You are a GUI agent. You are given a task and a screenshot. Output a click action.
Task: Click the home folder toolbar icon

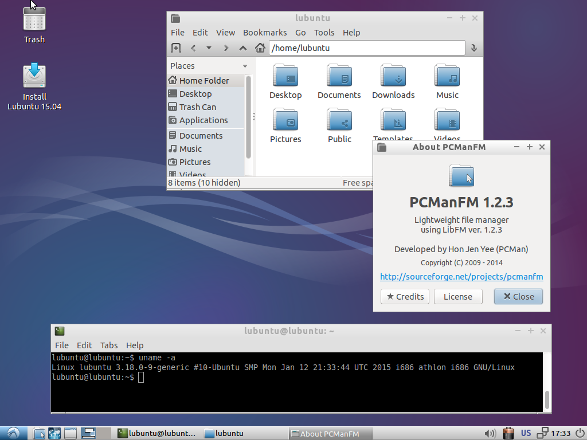pyautogui.click(x=260, y=48)
